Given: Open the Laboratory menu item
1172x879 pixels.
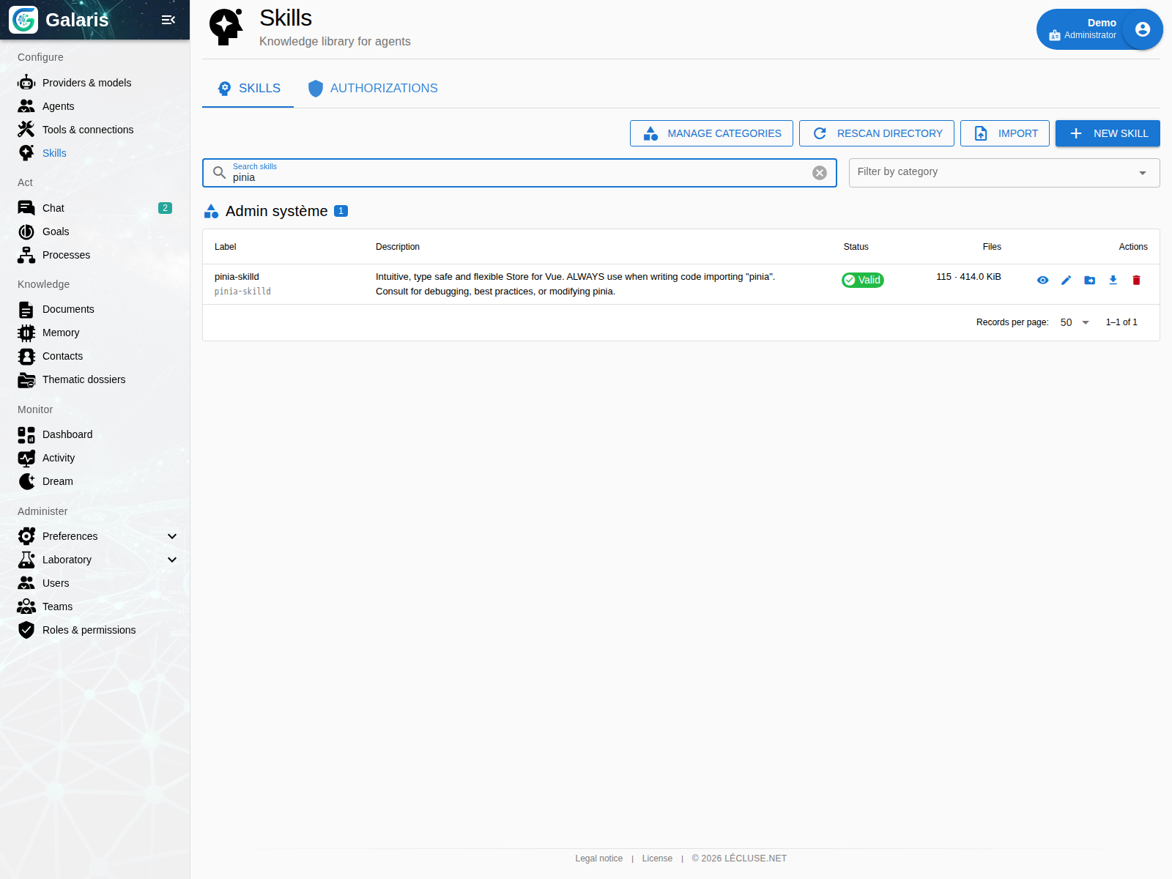Looking at the screenshot, I should click(x=95, y=560).
